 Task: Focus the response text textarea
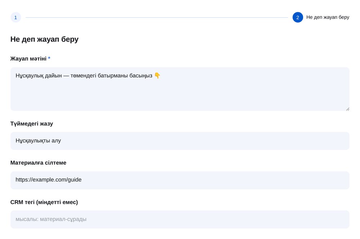[x=180, y=89]
